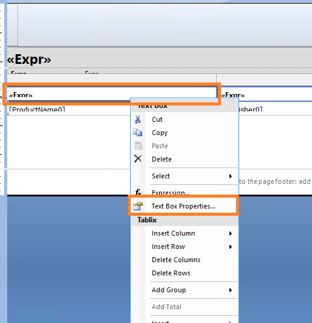This screenshot has width=312, height=323.
Task: Expand the Insert Row submenu arrow
Action: point(231,246)
